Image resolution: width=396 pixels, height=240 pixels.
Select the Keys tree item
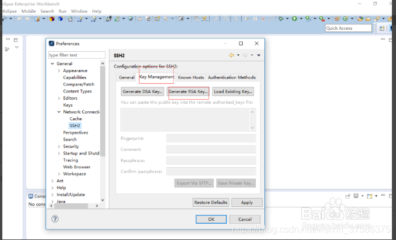click(68, 105)
